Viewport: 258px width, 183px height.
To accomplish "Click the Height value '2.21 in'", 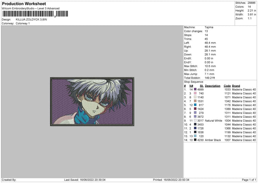I will tap(252, 10).
